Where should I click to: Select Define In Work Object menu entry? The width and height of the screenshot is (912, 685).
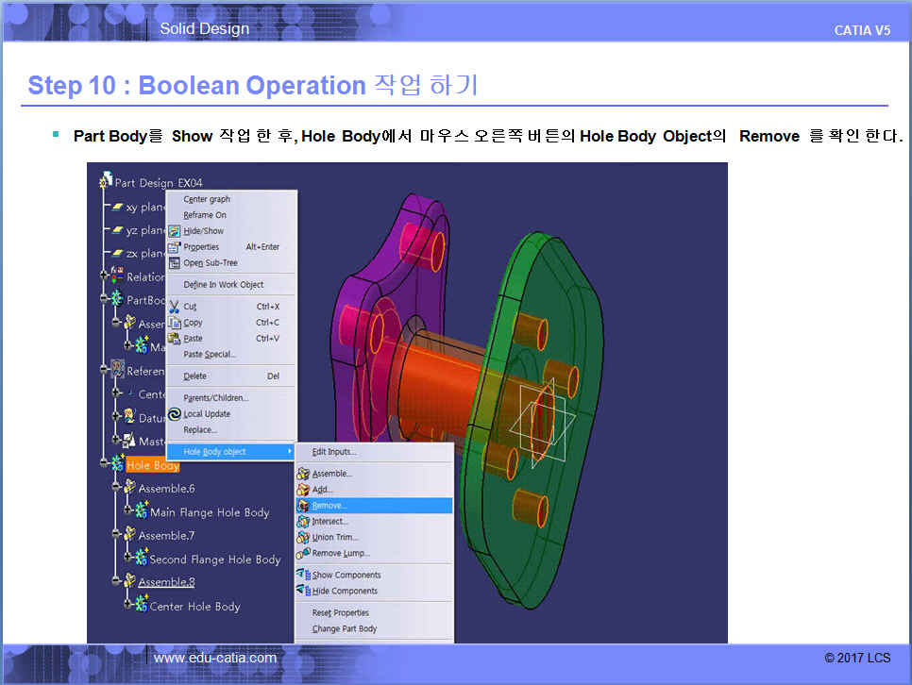[223, 285]
